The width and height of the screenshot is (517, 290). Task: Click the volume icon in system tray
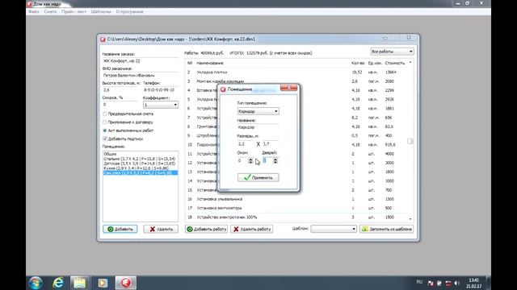click(x=456, y=283)
